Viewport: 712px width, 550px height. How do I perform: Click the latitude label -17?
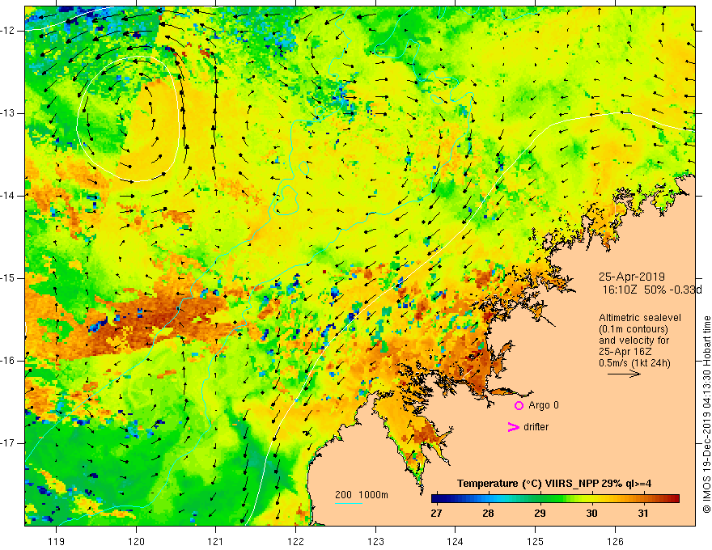(8, 443)
